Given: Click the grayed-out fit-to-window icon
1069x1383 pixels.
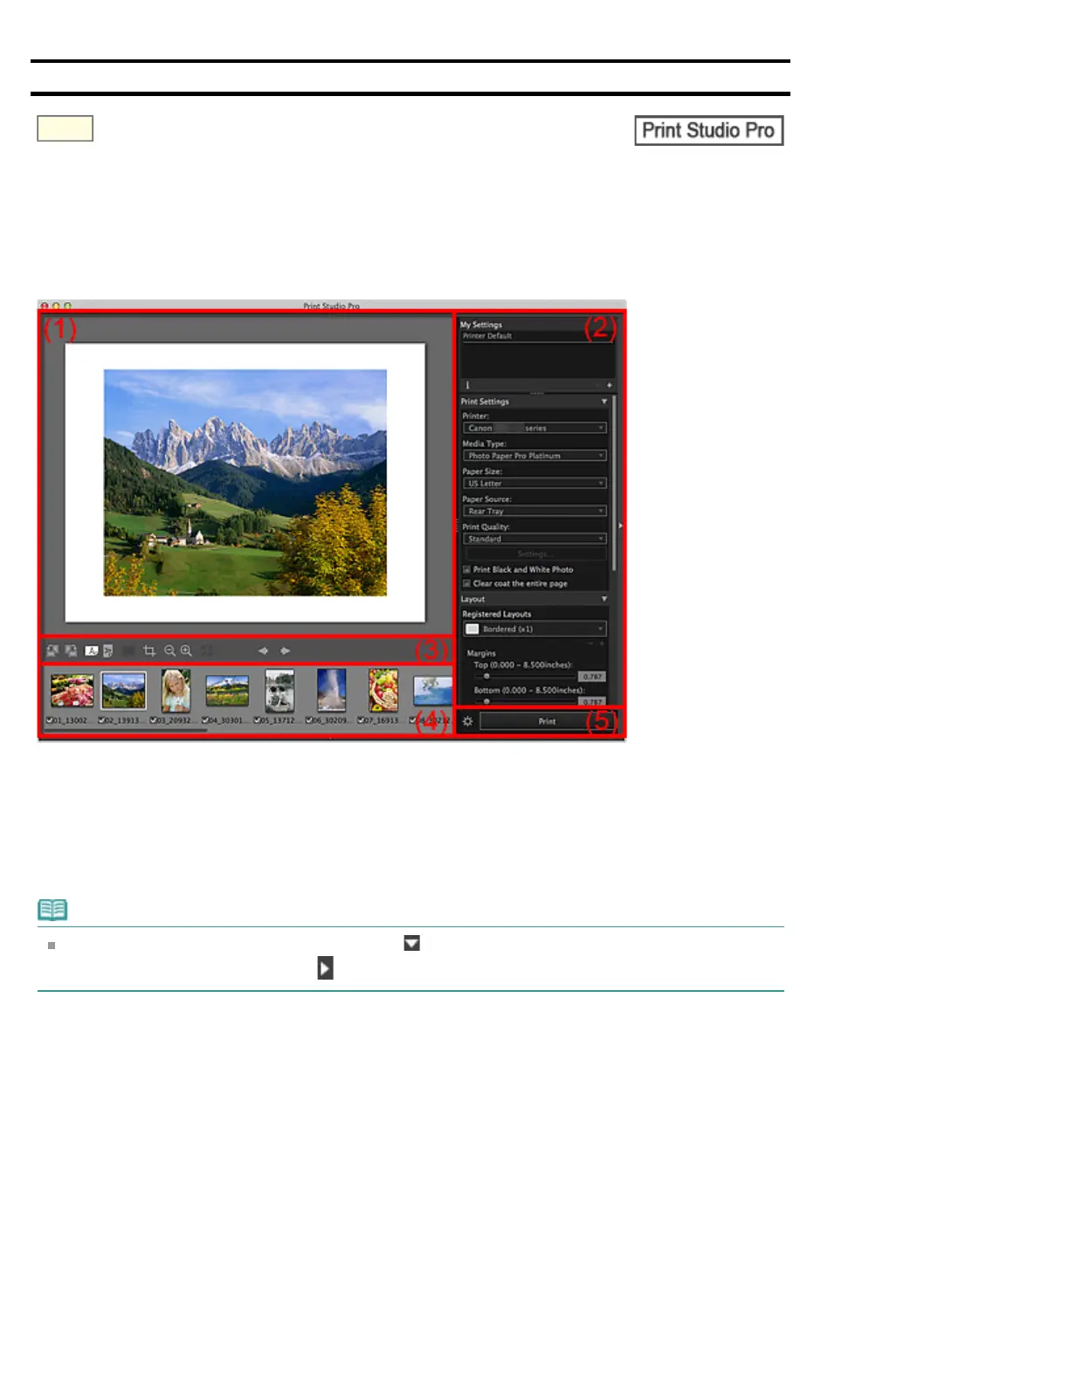Looking at the screenshot, I should (x=207, y=650).
